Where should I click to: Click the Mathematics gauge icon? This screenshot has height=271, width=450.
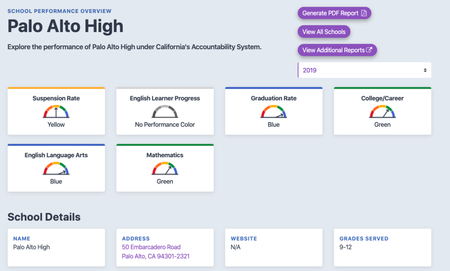point(165,168)
